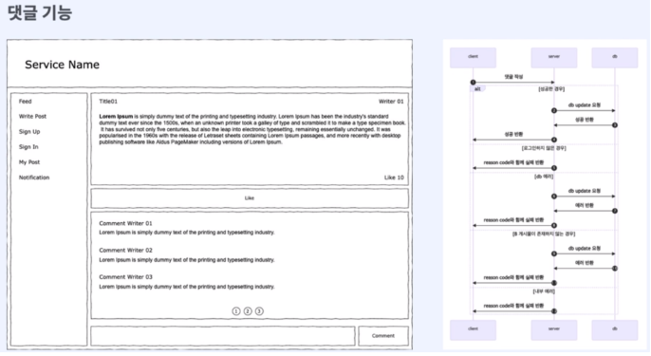Click the [db 에러] section label
The height and width of the screenshot is (356, 651).
[x=544, y=177]
